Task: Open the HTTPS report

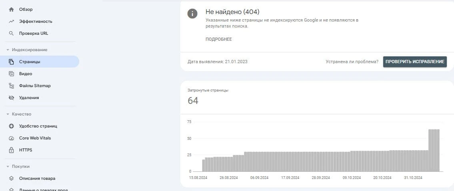Action: (39, 150)
